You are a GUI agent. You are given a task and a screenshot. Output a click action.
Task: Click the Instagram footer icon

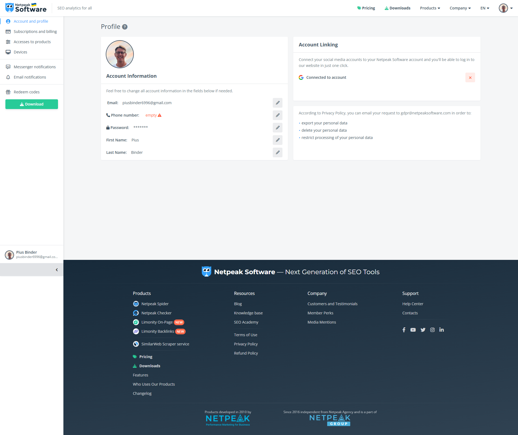coord(432,330)
